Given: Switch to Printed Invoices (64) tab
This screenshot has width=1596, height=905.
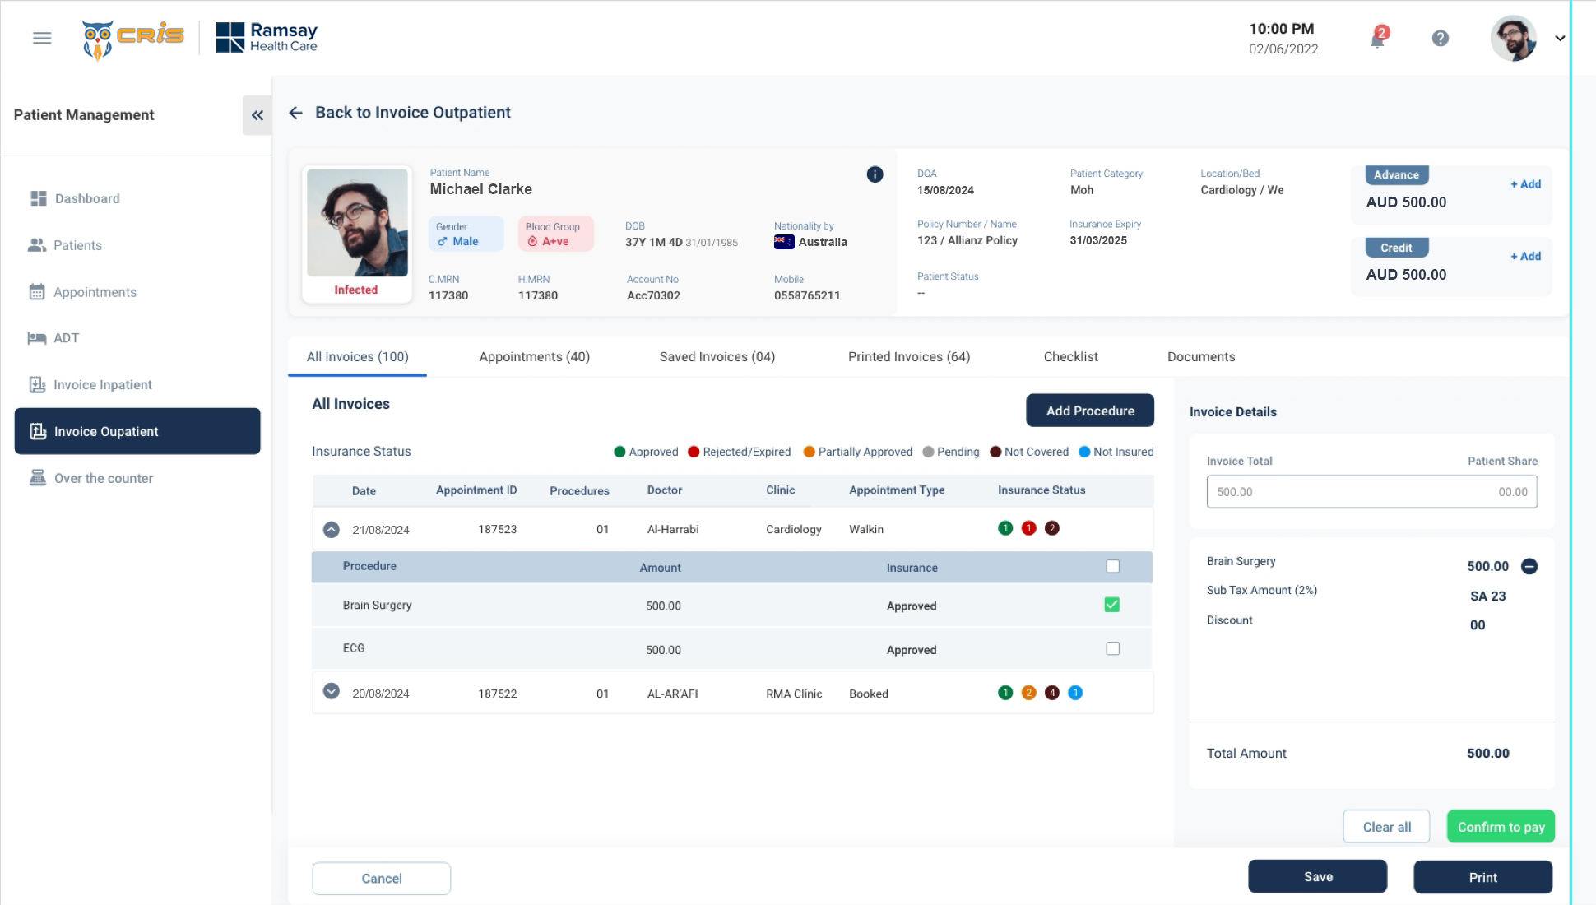Looking at the screenshot, I should pyautogui.click(x=909, y=357).
